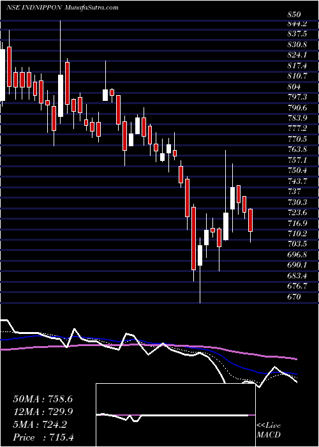Click the 790.6 price axis label
319x447 pixels.
coord(297,108)
